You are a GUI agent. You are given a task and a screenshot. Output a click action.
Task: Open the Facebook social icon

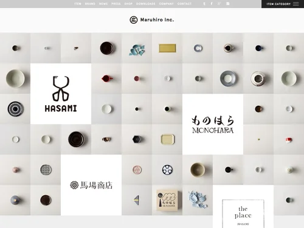[x=212, y=4]
